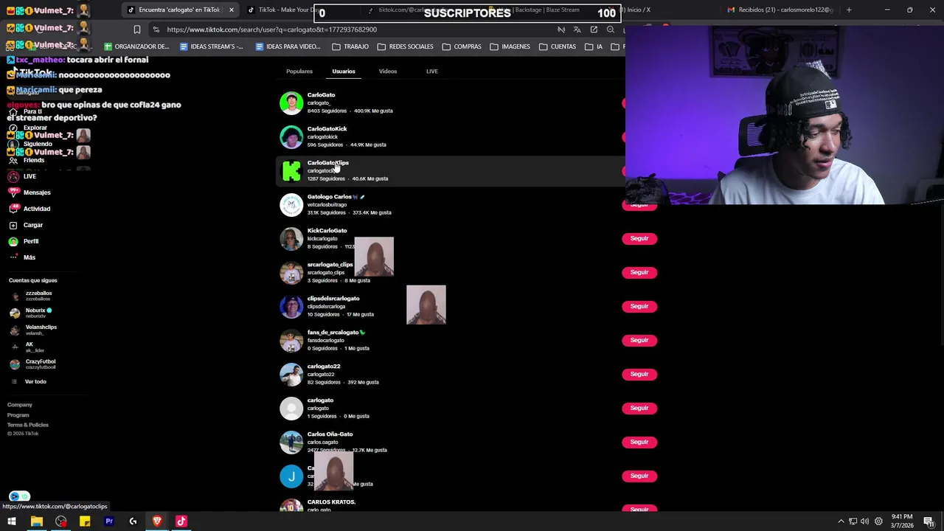Click the taskbar clock showing 9:41 PM
The width and height of the screenshot is (944, 531).
(x=903, y=521)
